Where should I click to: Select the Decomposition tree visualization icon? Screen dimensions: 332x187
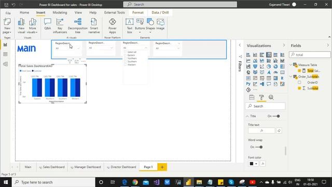click(261, 84)
